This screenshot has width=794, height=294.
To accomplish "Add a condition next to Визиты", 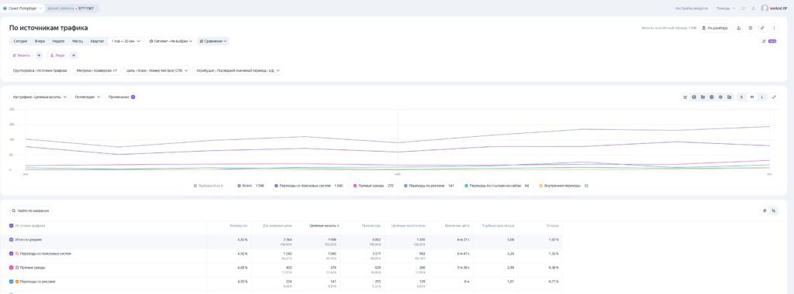I will (x=39, y=56).
